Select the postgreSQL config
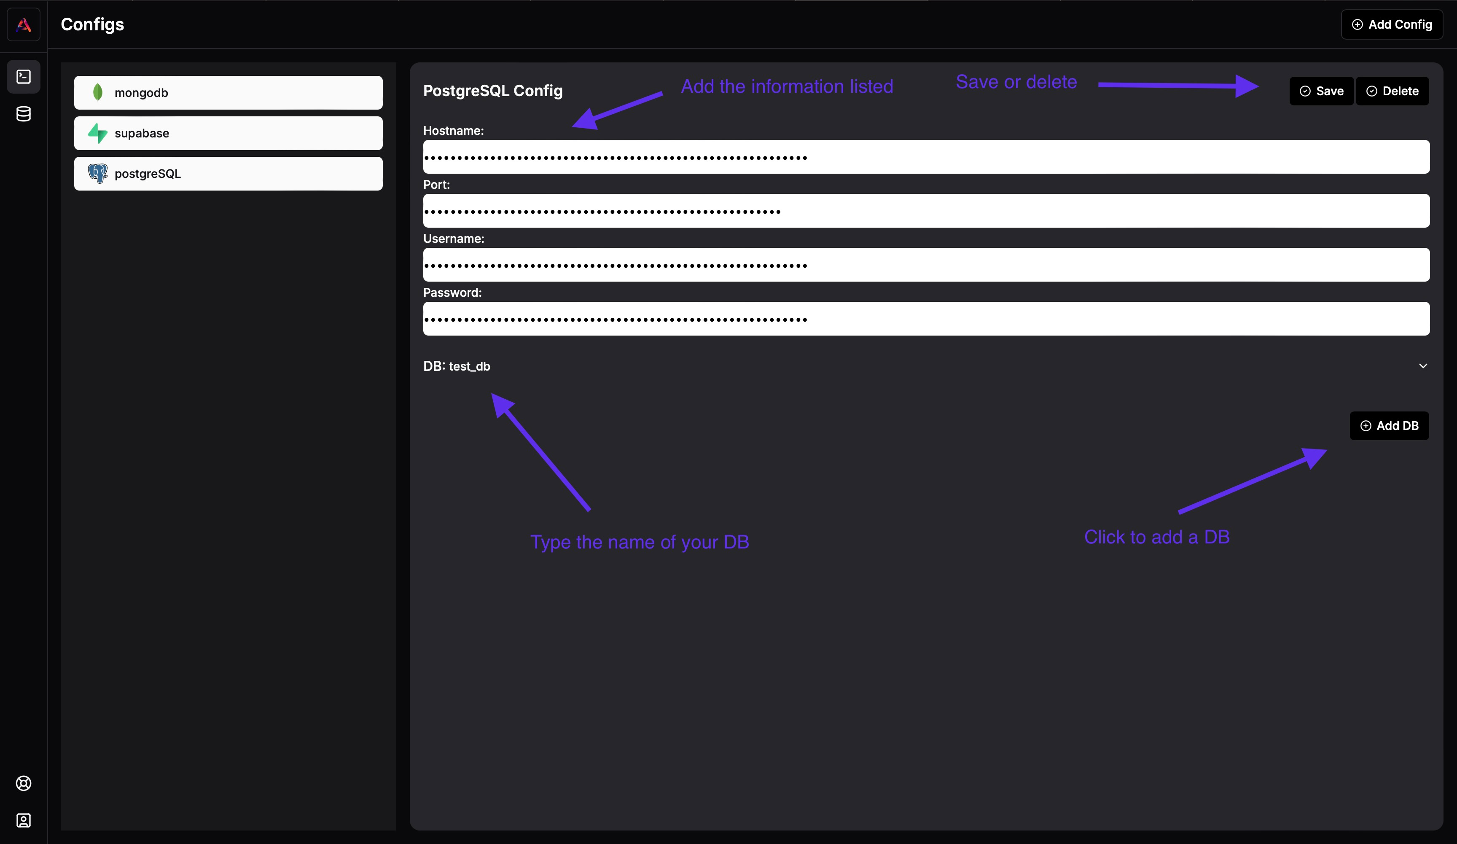The height and width of the screenshot is (844, 1457). 228,173
